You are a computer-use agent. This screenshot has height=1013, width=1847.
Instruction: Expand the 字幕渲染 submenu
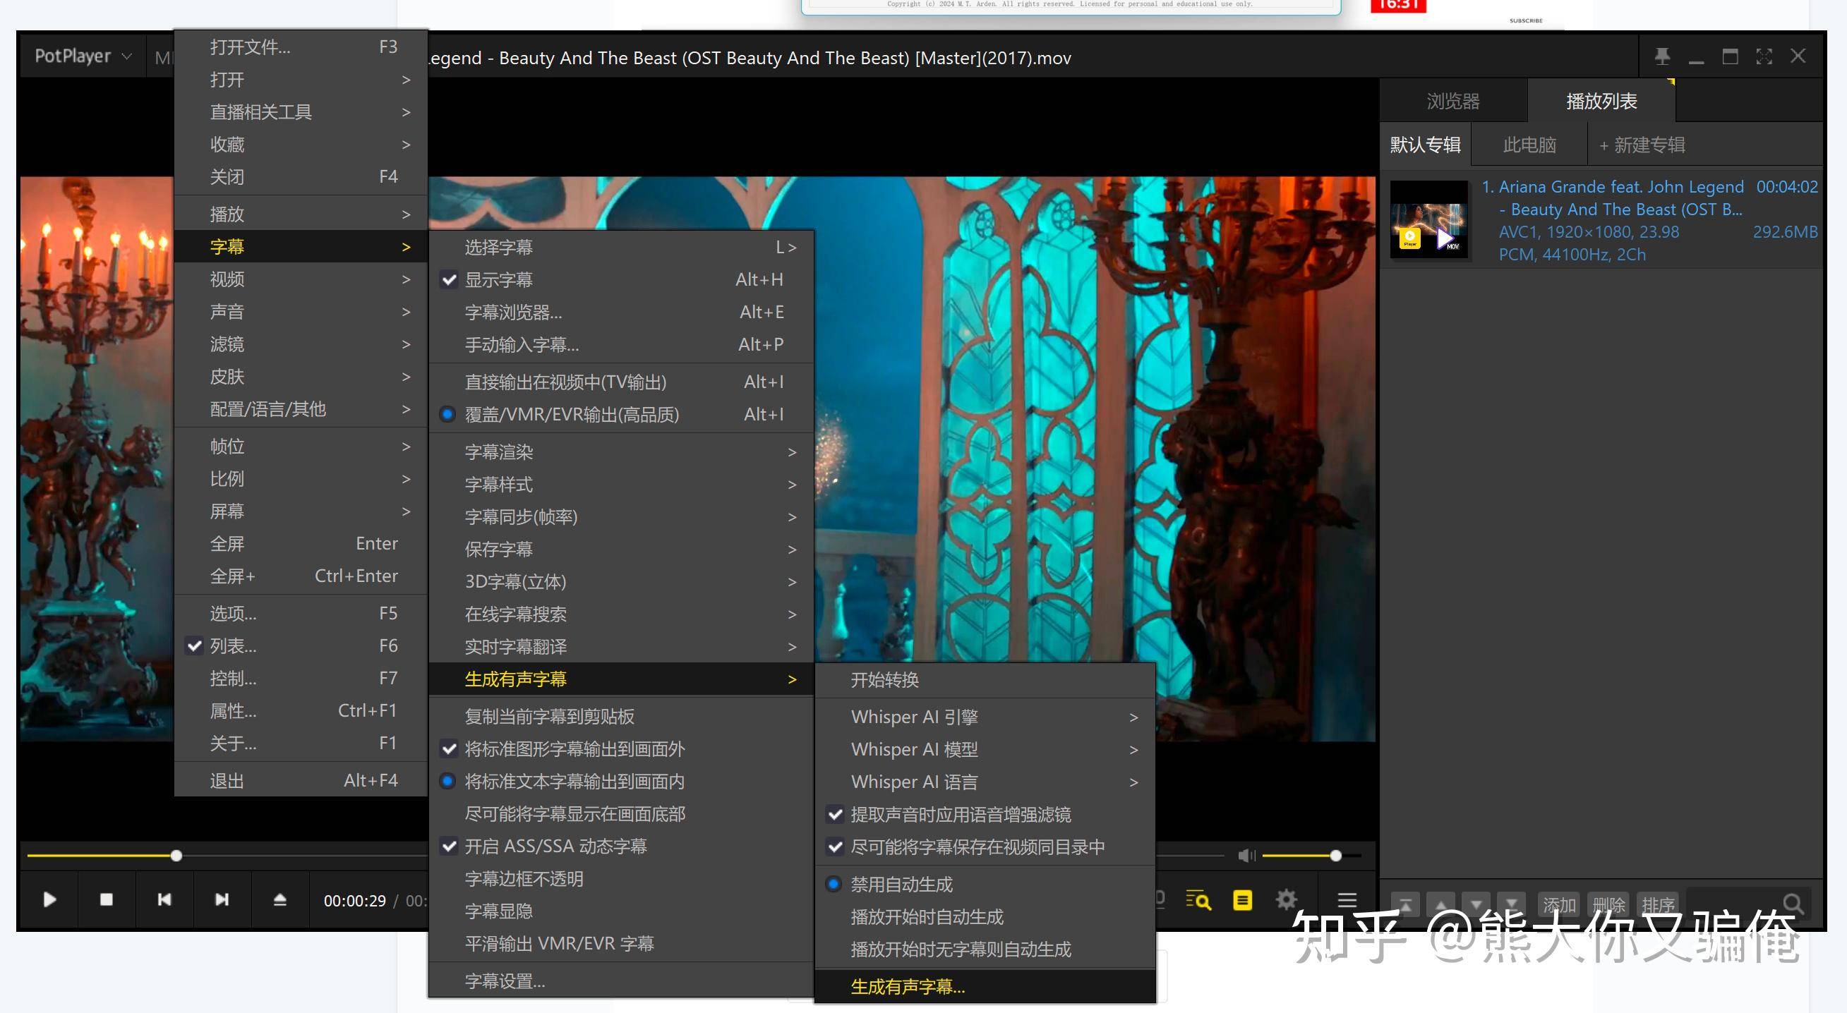point(621,452)
